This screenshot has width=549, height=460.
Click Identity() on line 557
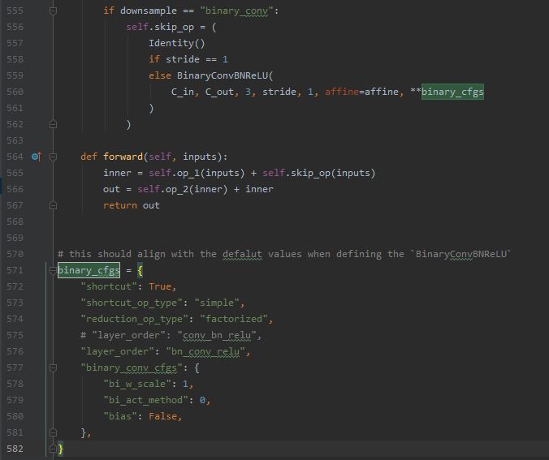point(177,43)
